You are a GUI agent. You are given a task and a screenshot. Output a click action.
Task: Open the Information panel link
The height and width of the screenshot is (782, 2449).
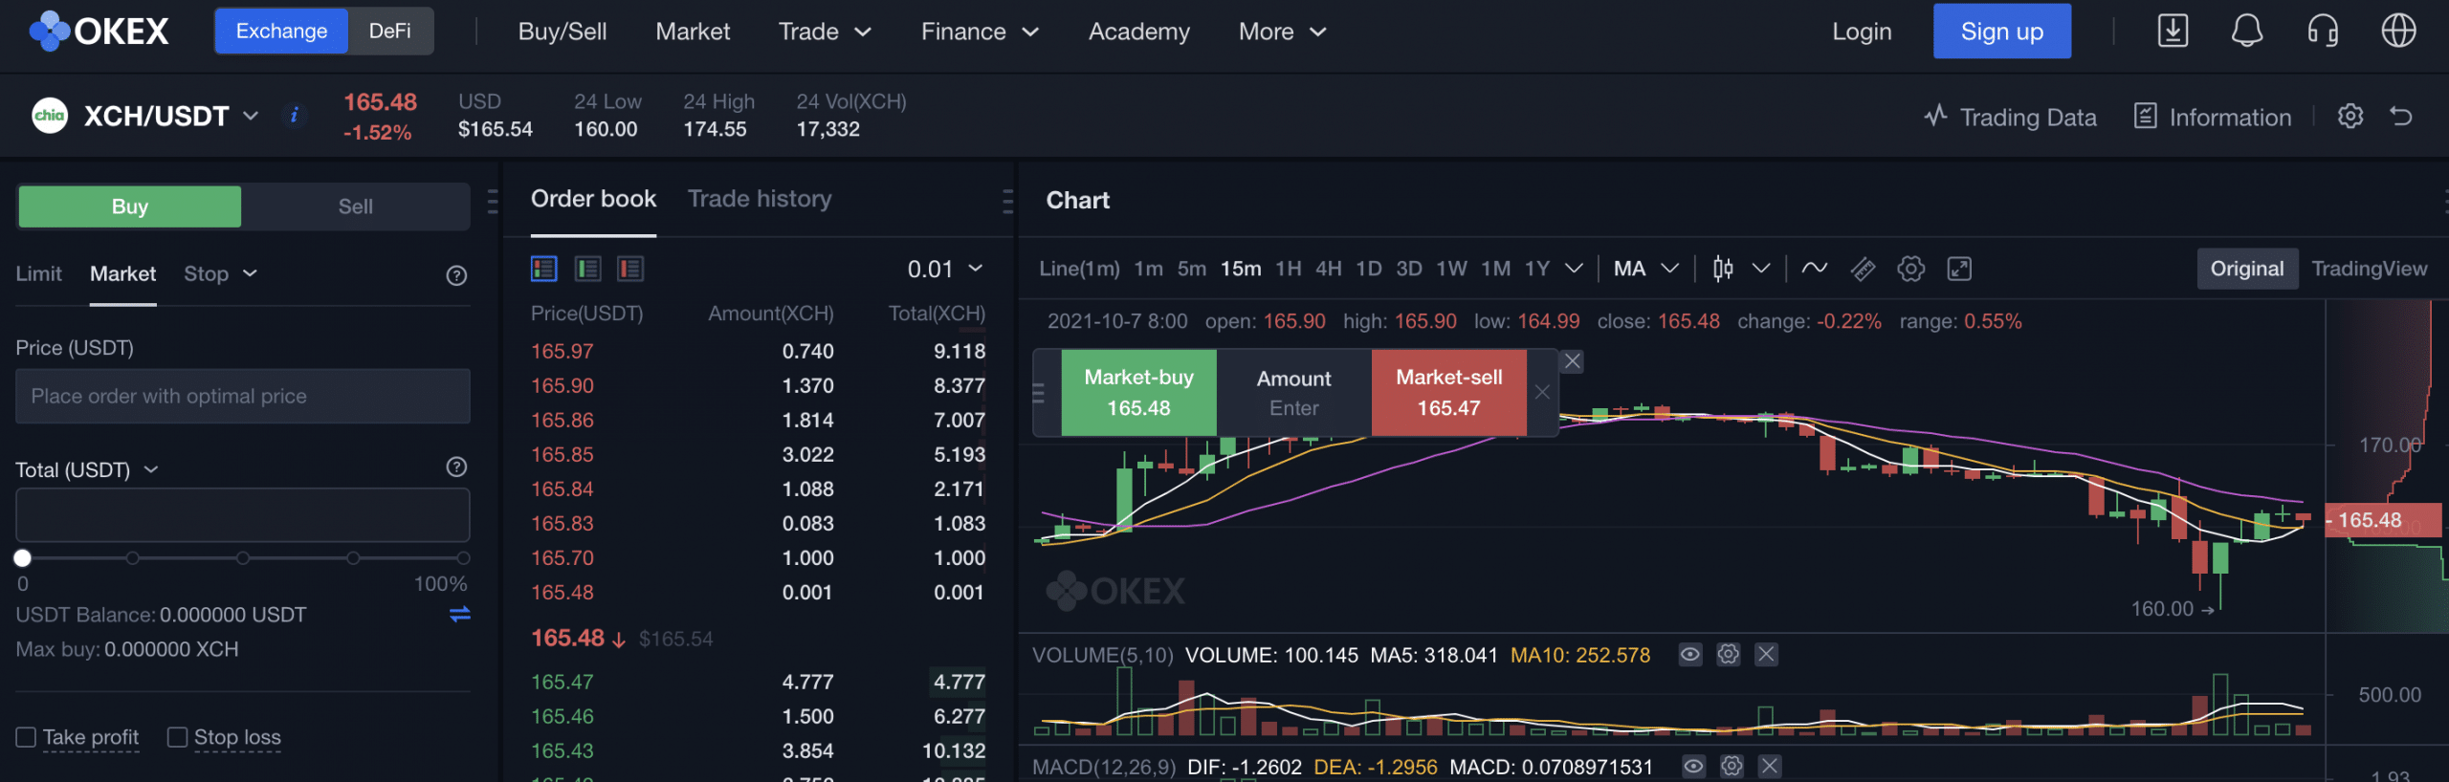click(2212, 117)
